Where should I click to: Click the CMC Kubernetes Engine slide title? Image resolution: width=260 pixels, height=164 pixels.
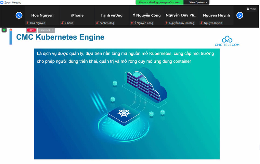point(60,37)
